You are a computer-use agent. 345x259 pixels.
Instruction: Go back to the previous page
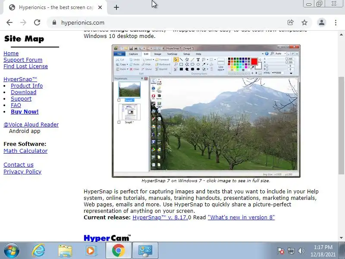[x=9, y=22]
